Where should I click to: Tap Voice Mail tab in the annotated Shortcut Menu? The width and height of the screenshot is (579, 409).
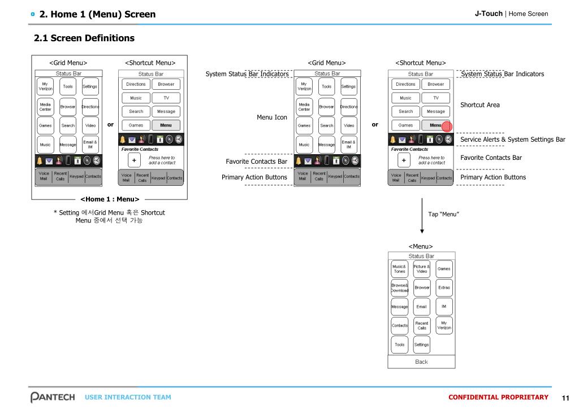(396, 178)
